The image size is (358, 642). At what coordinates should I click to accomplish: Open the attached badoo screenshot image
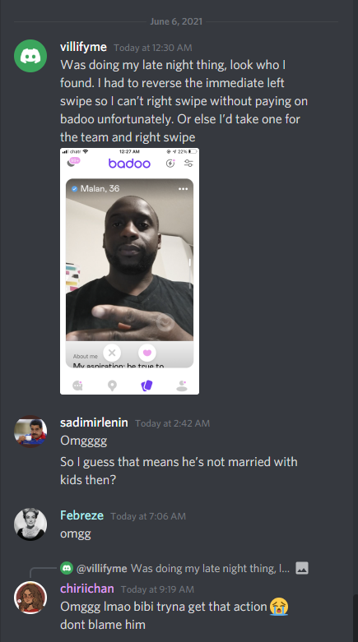click(x=129, y=271)
